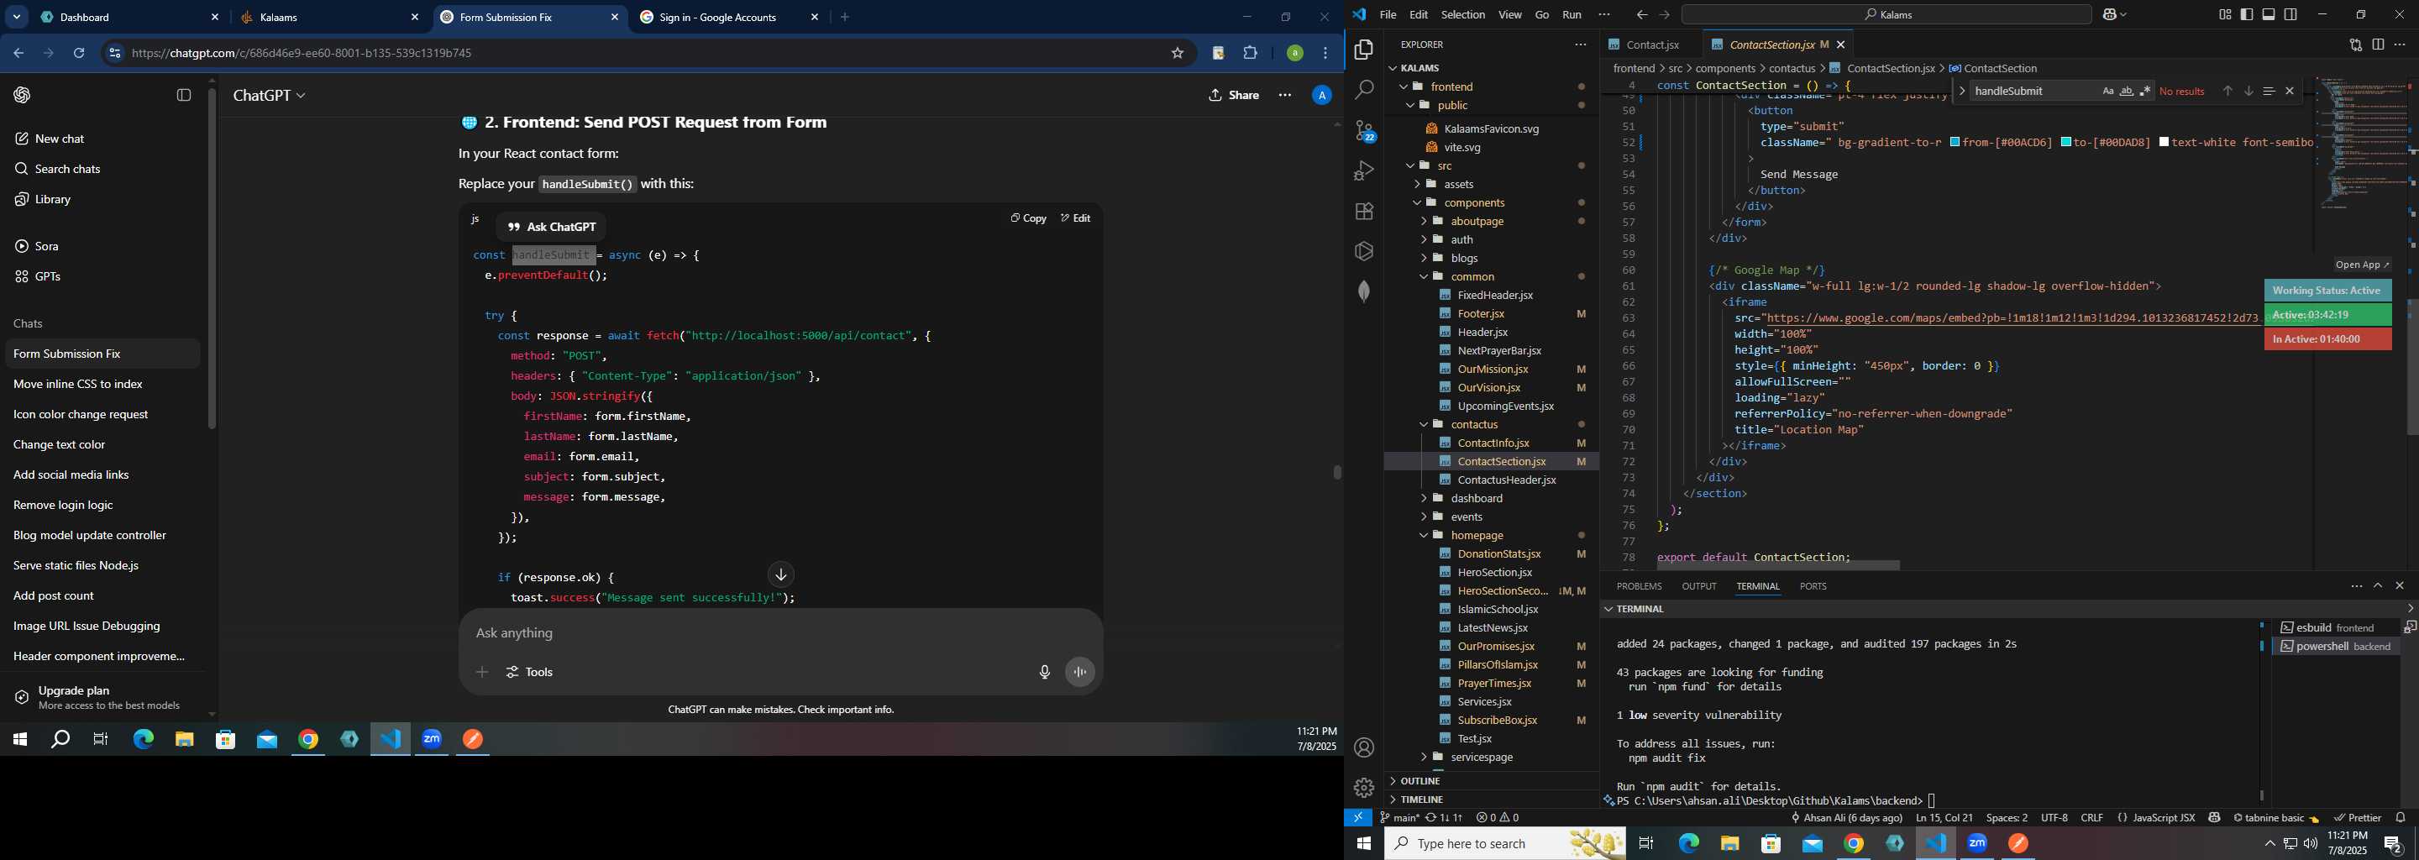Start voice mode in ChatGPT composer
This screenshot has width=2419, height=860.
tap(1080, 672)
